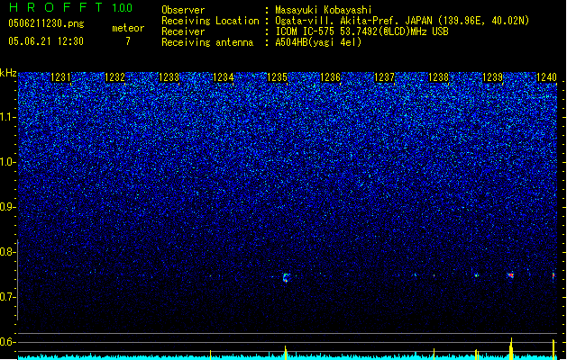Click the 1238 time marker
The image size is (567, 360).
point(438,77)
